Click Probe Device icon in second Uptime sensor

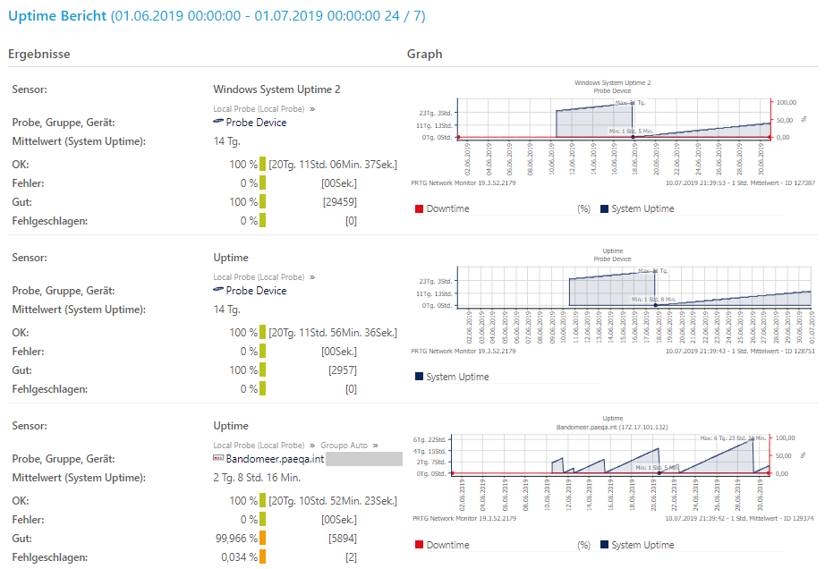218,291
